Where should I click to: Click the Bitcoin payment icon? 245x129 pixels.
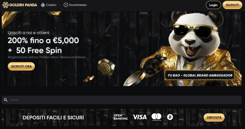coord(170,117)
